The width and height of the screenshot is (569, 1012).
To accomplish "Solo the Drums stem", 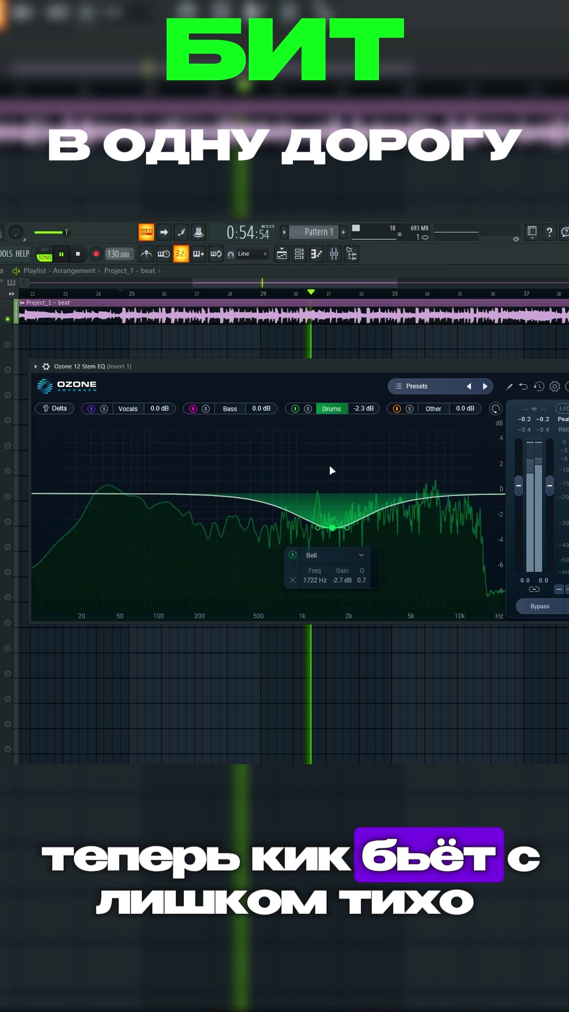I will (x=308, y=408).
